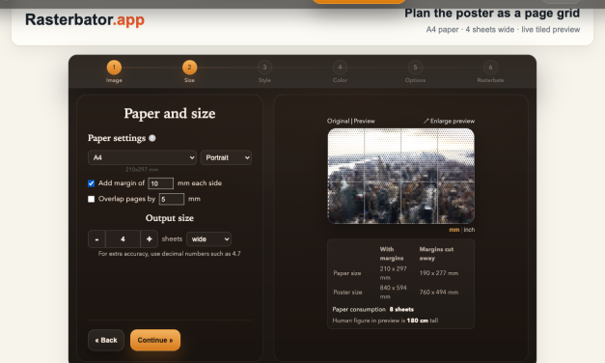
Task: Decrease sheet count with minus button
Action: pos(96,239)
